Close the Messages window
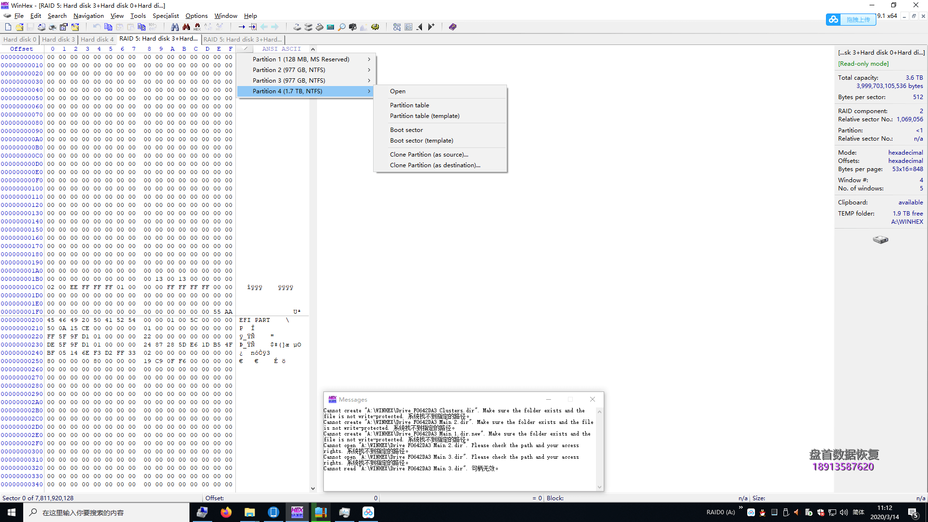928x522 pixels. pyautogui.click(x=592, y=399)
